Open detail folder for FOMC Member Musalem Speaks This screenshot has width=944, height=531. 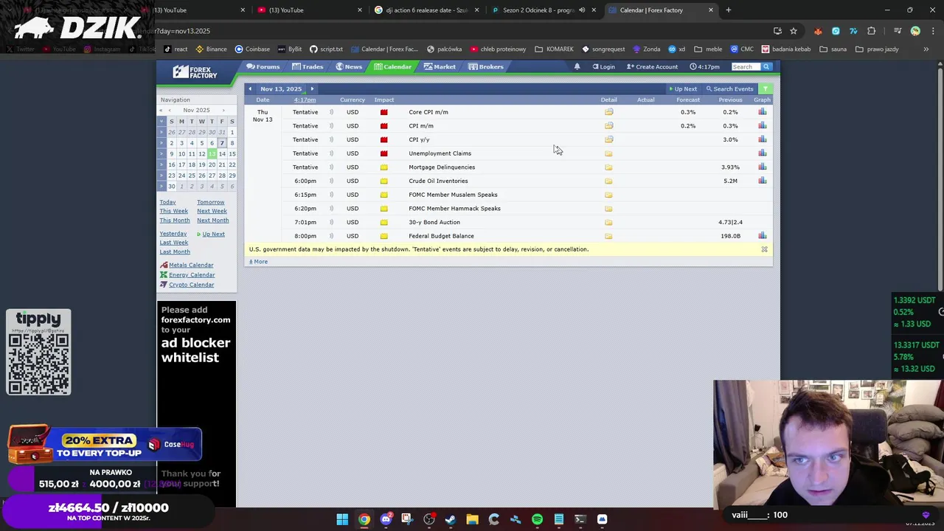608,195
